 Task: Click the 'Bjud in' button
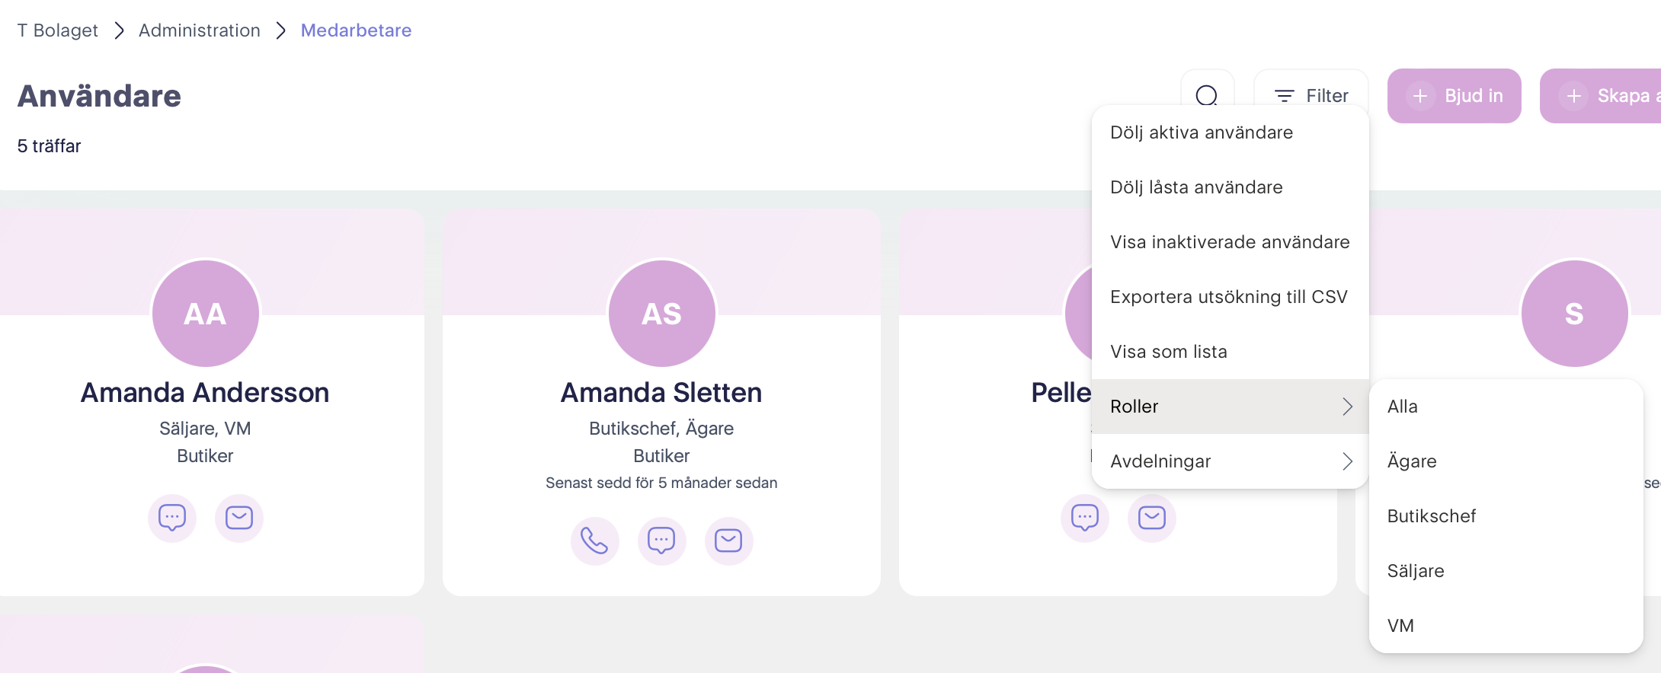(x=1454, y=96)
